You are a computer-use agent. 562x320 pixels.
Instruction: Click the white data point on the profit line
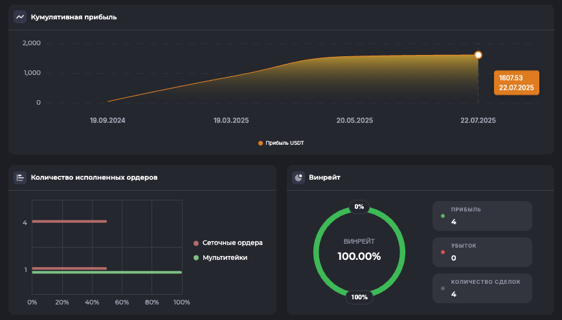(x=478, y=56)
